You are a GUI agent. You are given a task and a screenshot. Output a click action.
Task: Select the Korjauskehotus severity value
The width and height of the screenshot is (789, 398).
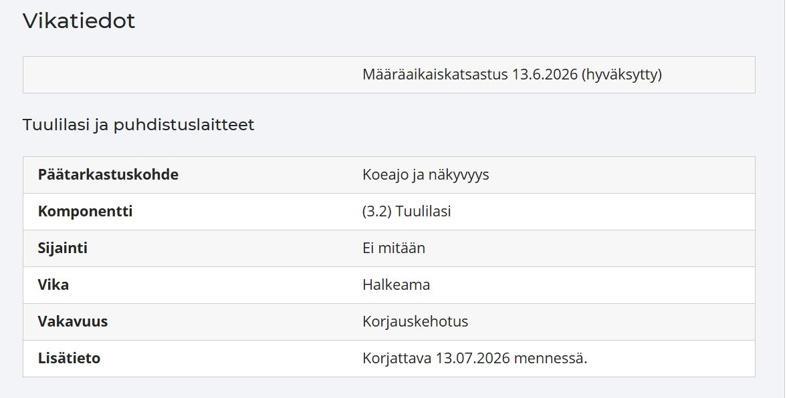[x=416, y=322]
